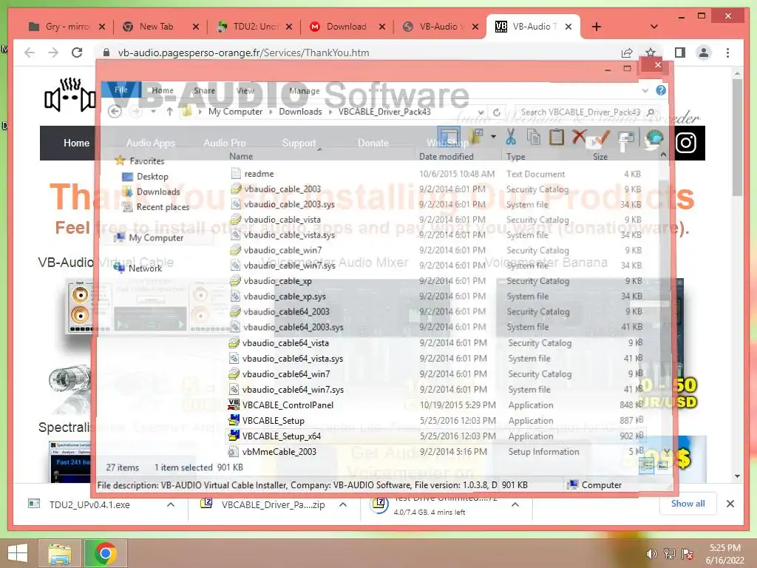Select the Explorer search magnifier icon
Viewport: 757px width, 568px height.
tap(651, 112)
